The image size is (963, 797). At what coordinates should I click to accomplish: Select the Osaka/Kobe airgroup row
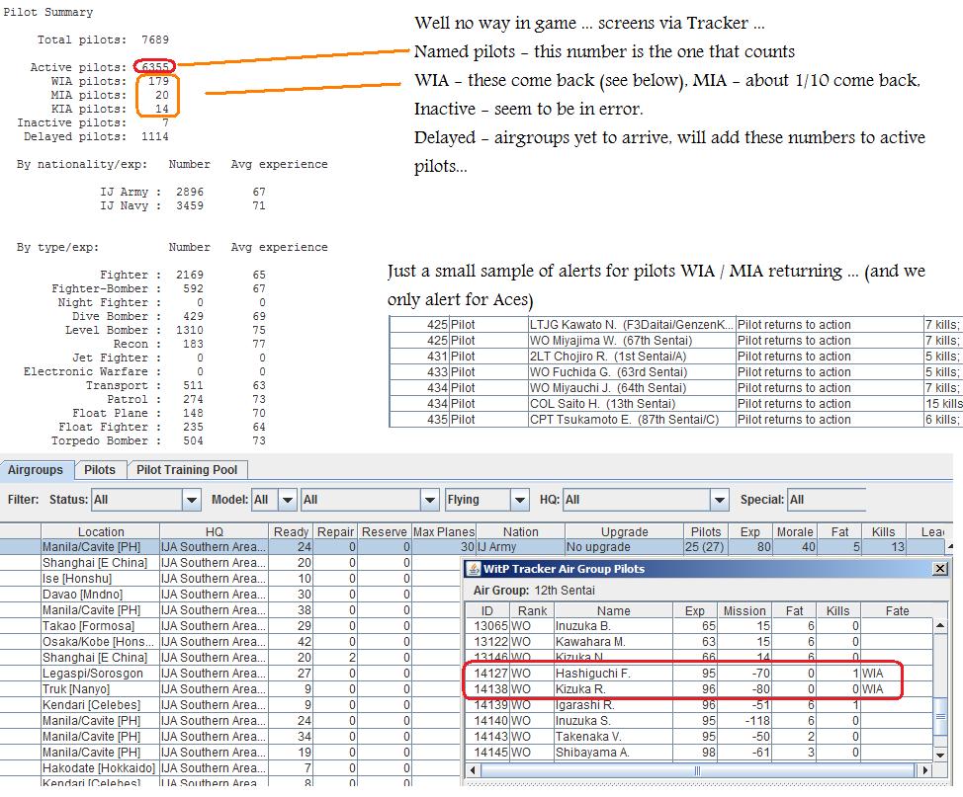tap(230, 642)
